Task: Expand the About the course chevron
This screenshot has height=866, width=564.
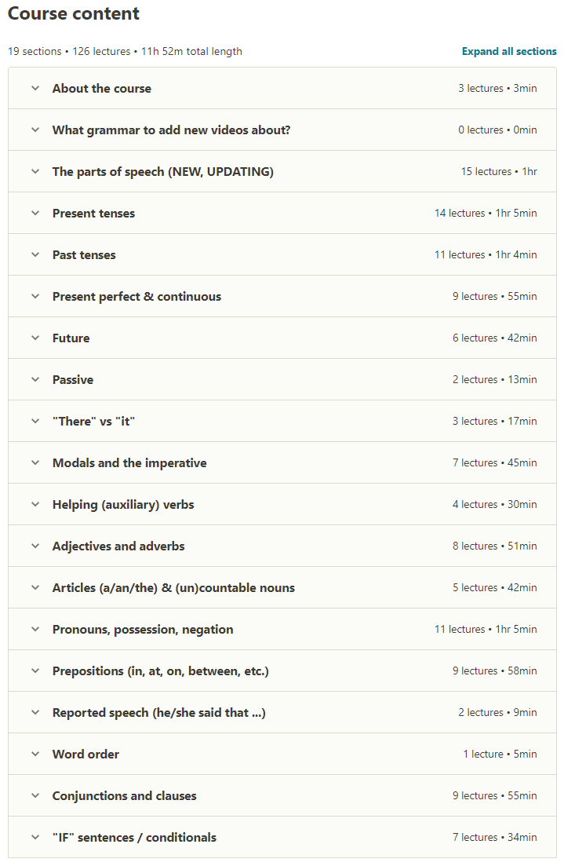Action: coord(35,89)
